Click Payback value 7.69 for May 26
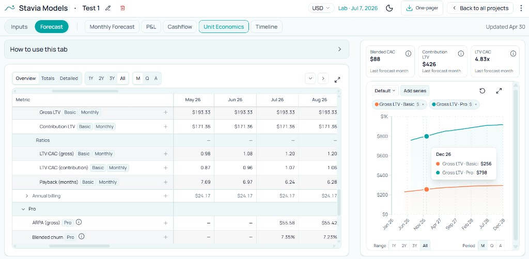Image resolution: width=529 pixels, height=259 pixels. coord(206,182)
